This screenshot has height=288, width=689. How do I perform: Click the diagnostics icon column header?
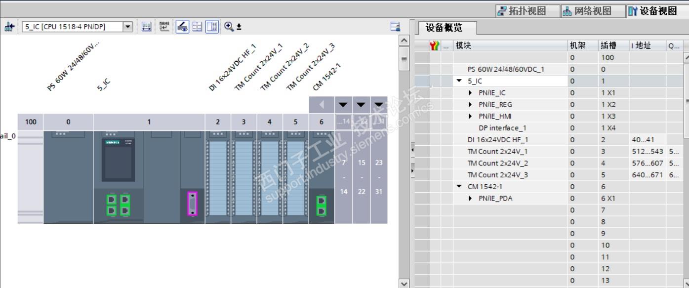coord(435,45)
